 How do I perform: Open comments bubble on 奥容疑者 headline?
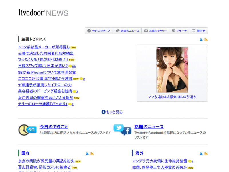click(x=75, y=91)
